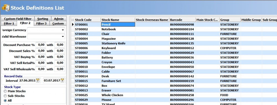The width and height of the screenshot is (277, 105).
Task: Select the Chair row stock name
Action: [x=118, y=34]
